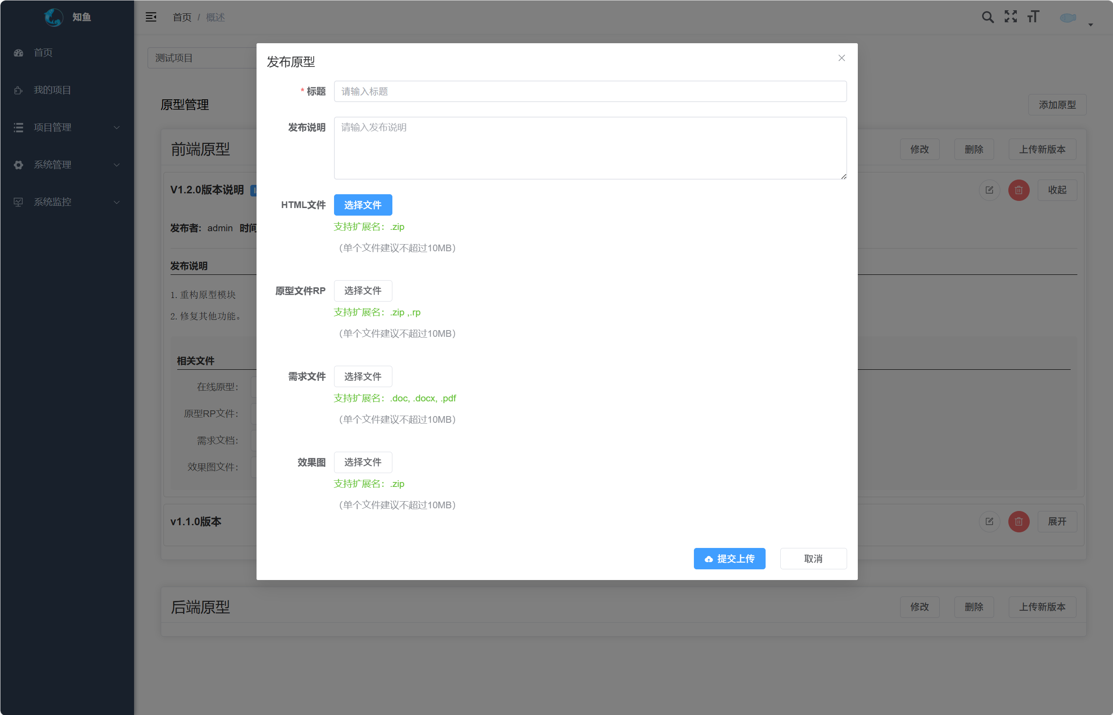
Task: Edit v1.1.0 version with pencil icon
Action: pyautogui.click(x=989, y=521)
